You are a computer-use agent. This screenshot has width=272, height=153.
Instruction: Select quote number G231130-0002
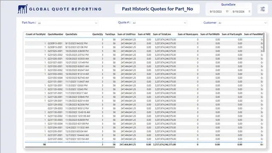pyautogui.click(x=55, y=116)
